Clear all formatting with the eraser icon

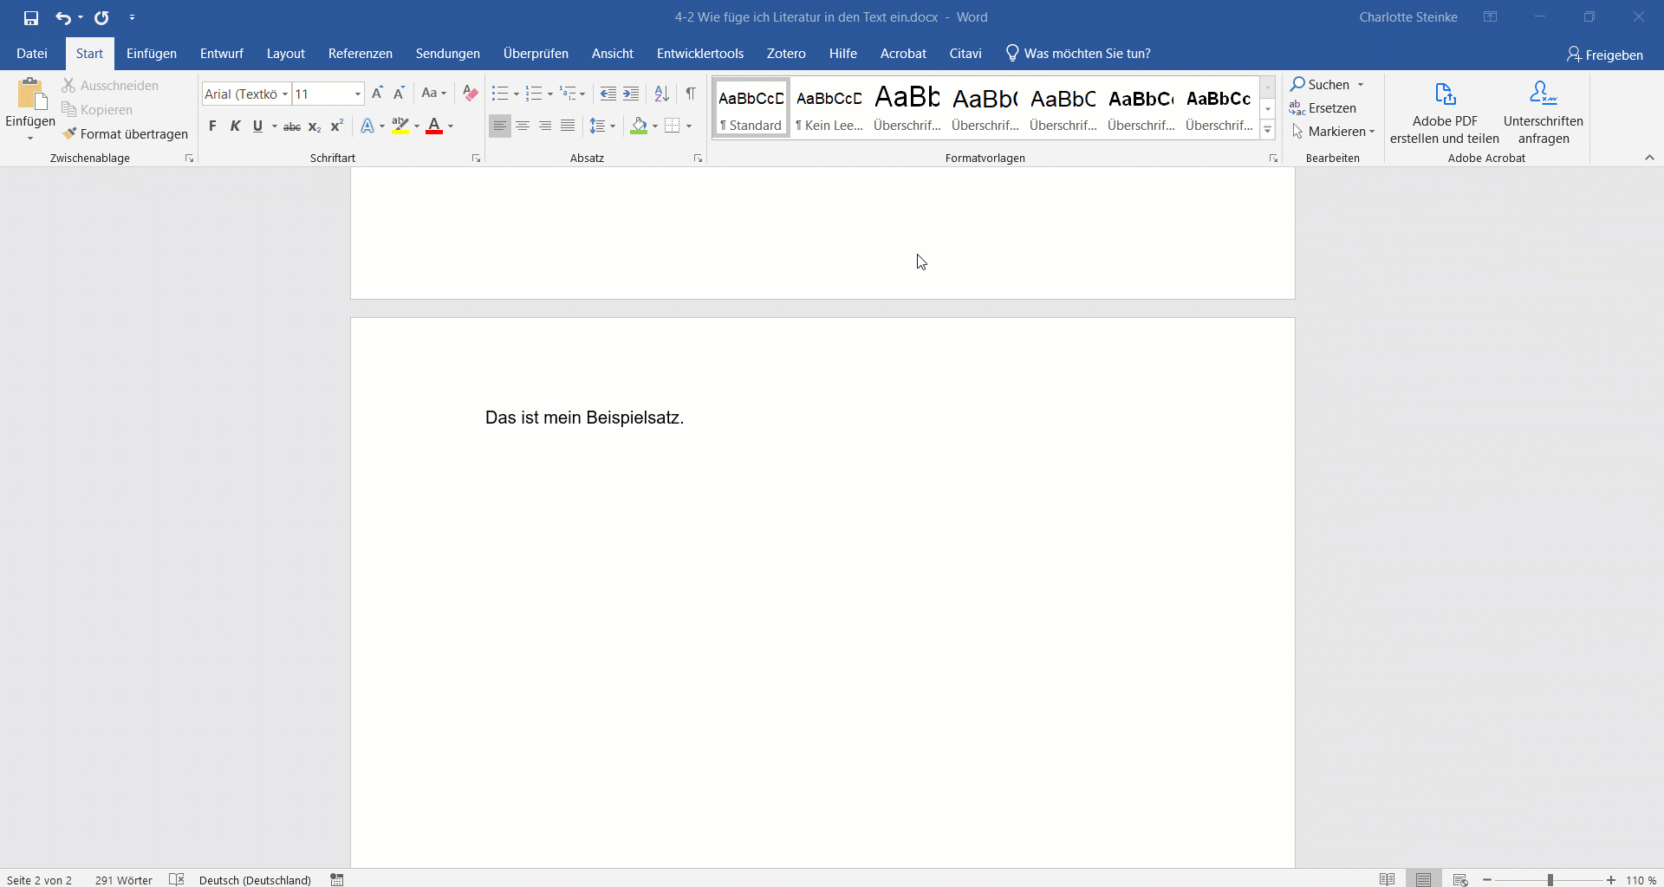[469, 94]
